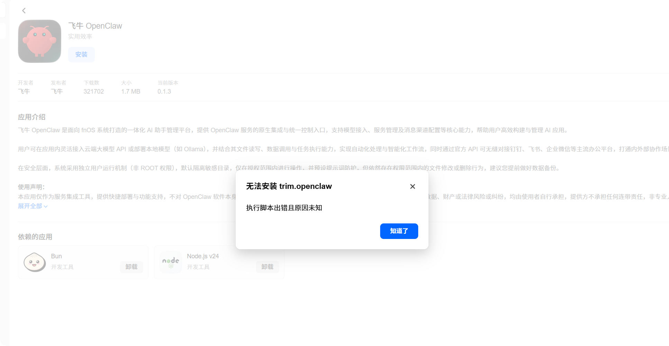
Task: Click the Node.js v24 dependency name
Action: pyautogui.click(x=203, y=256)
